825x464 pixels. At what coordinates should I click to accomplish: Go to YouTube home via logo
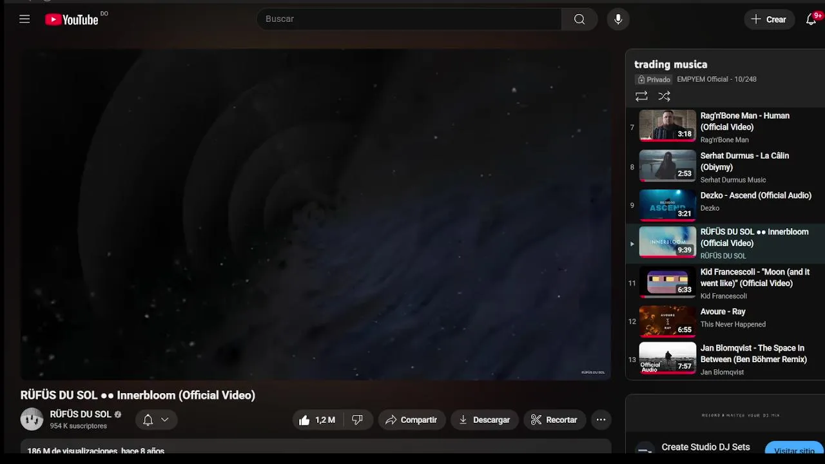[x=72, y=20]
